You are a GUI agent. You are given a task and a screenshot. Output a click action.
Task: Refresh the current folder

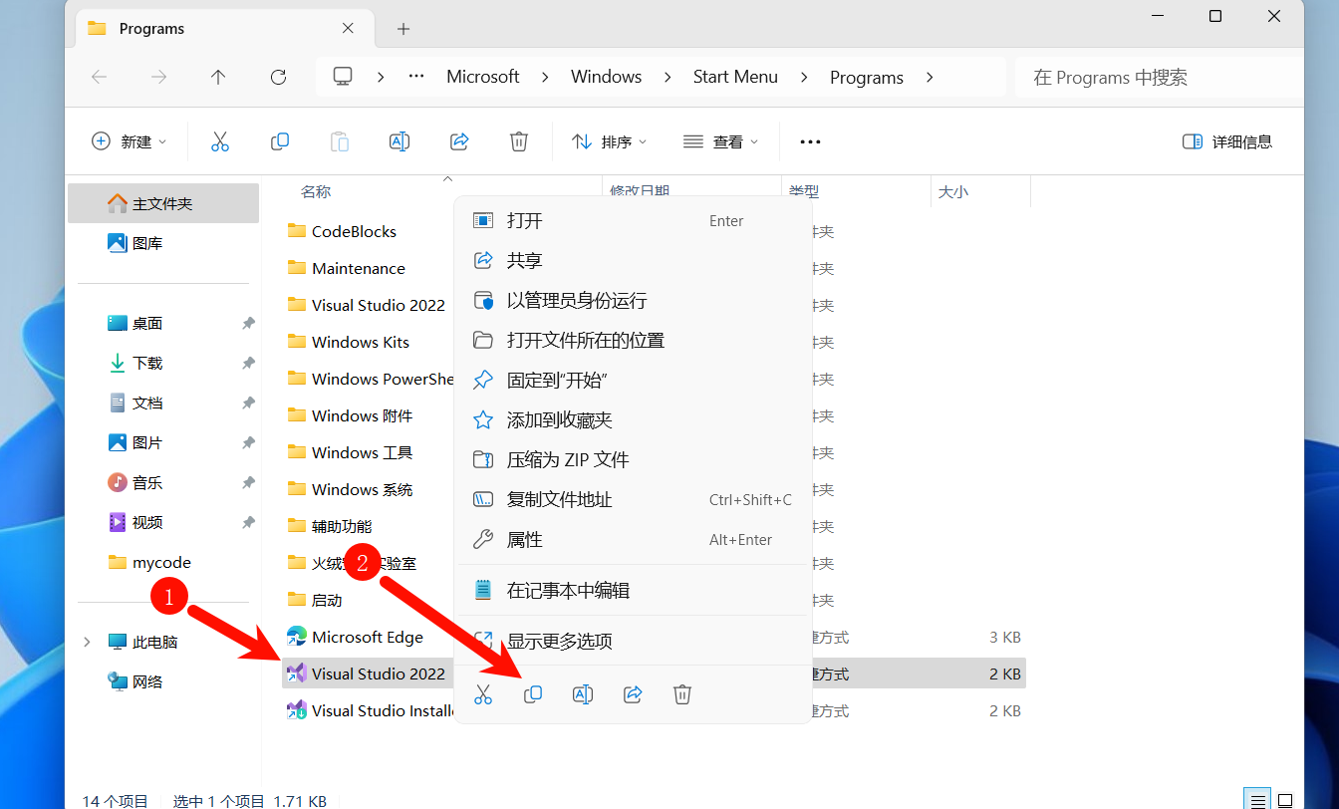279,77
